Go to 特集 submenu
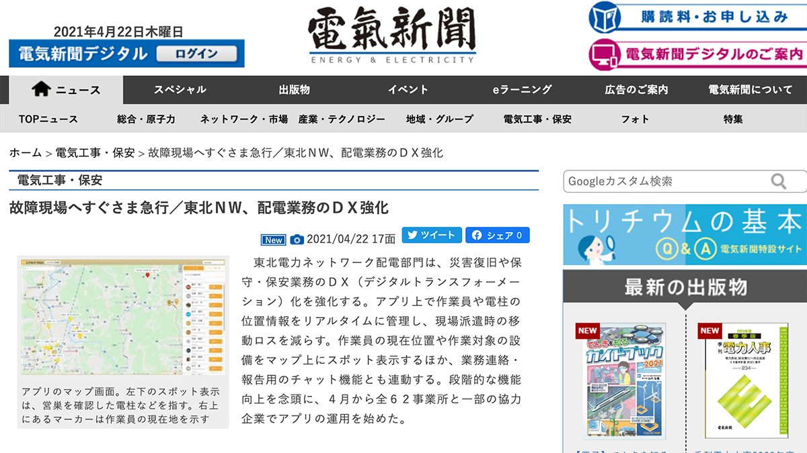807x453 pixels. click(x=733, y=119)
